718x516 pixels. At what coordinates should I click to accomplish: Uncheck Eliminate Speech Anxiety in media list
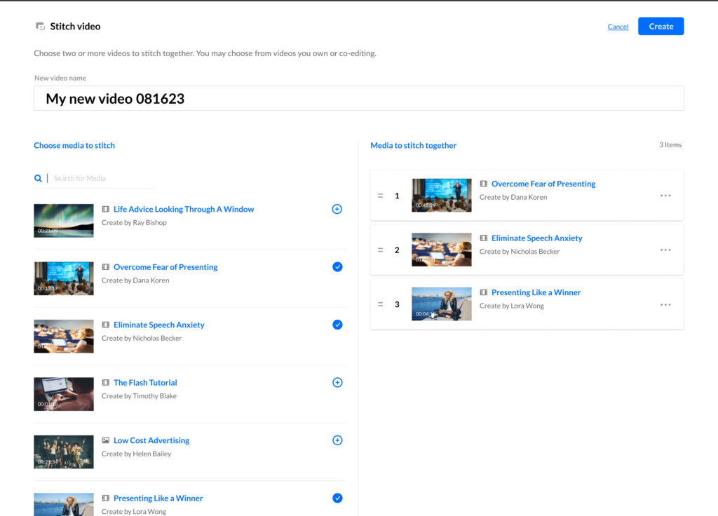click(337, 325)
